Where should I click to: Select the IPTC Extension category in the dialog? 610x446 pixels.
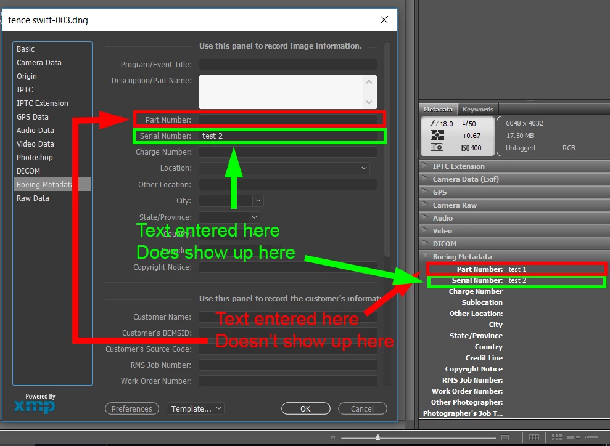(52, 103)
